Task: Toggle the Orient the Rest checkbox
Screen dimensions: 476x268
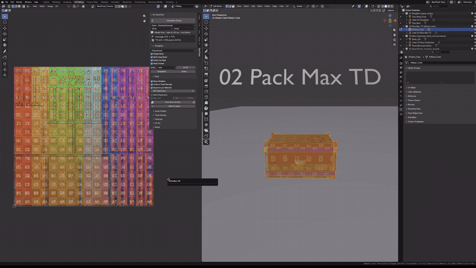Action: coord(152,60)
